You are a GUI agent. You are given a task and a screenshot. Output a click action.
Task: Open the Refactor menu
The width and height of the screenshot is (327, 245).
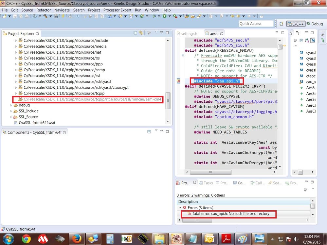click(44, 10)
